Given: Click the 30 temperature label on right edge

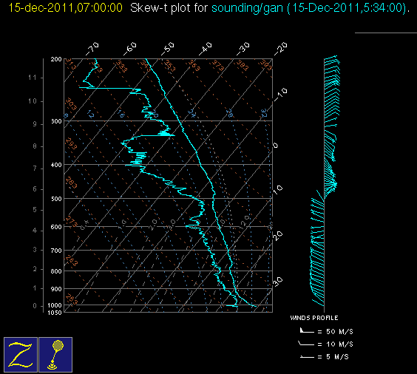Looking at the screenshot, I should coord(278,282).
